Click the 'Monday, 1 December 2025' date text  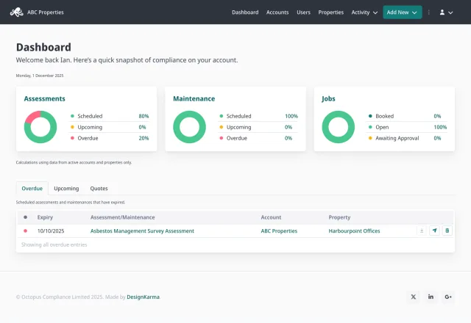(x=40, y=76)
